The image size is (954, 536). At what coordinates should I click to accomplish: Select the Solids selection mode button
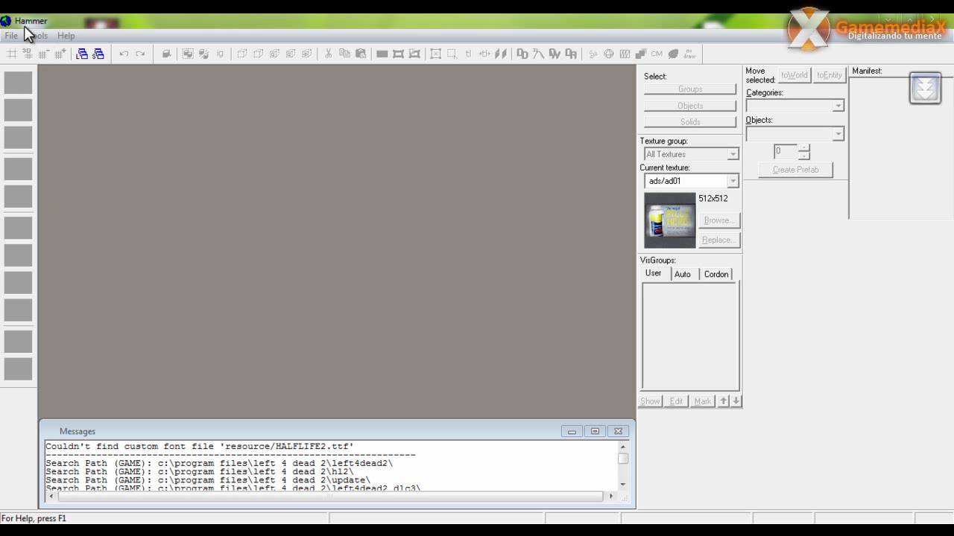coord(690,122)
